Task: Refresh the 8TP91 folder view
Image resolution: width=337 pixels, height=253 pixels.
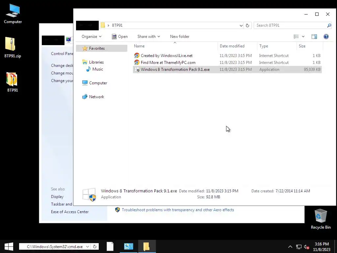Action: [x=247, y=25]
